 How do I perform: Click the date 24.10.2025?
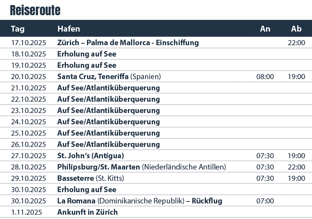[28, 122]
